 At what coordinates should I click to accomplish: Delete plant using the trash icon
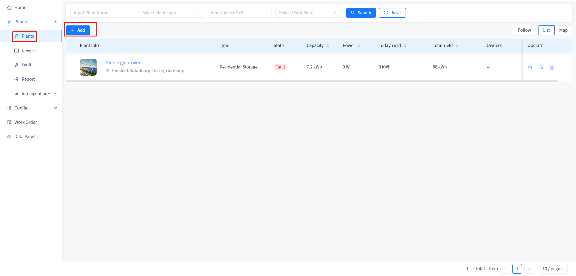point(552,67)
